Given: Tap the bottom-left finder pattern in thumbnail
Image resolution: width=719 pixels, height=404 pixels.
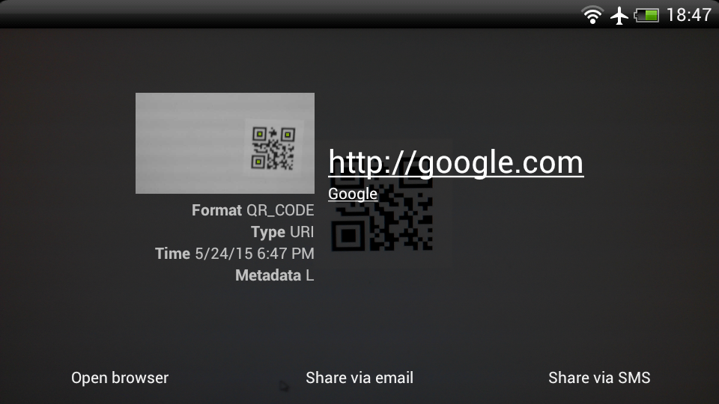Looking at the screenshot, I should (x=258, y=162).
